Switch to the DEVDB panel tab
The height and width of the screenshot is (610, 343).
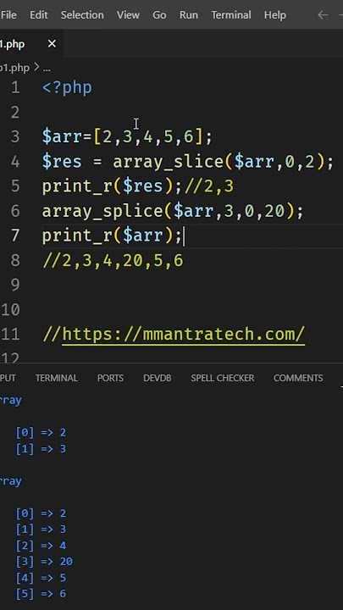[158, 378]
